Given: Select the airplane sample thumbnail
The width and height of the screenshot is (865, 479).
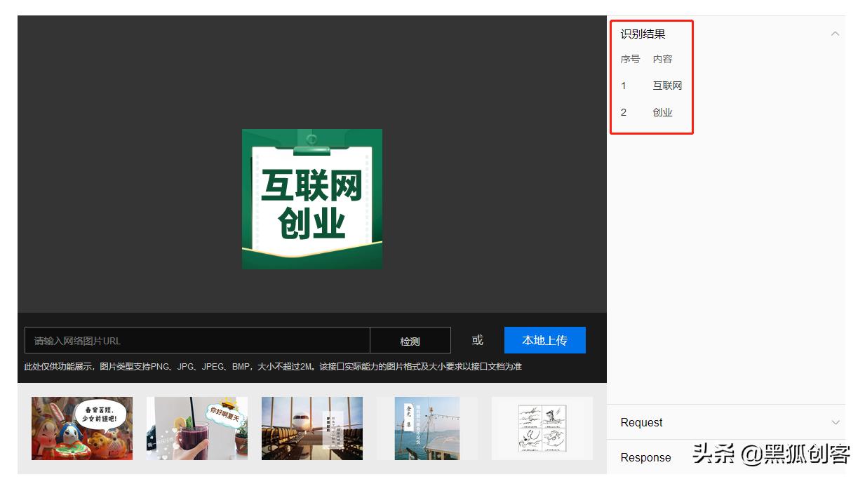Looking at the screenshot, I should [x=311, y=428].
